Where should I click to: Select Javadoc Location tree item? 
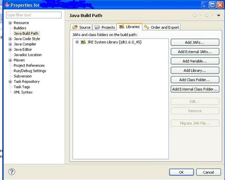coord(28,55)
